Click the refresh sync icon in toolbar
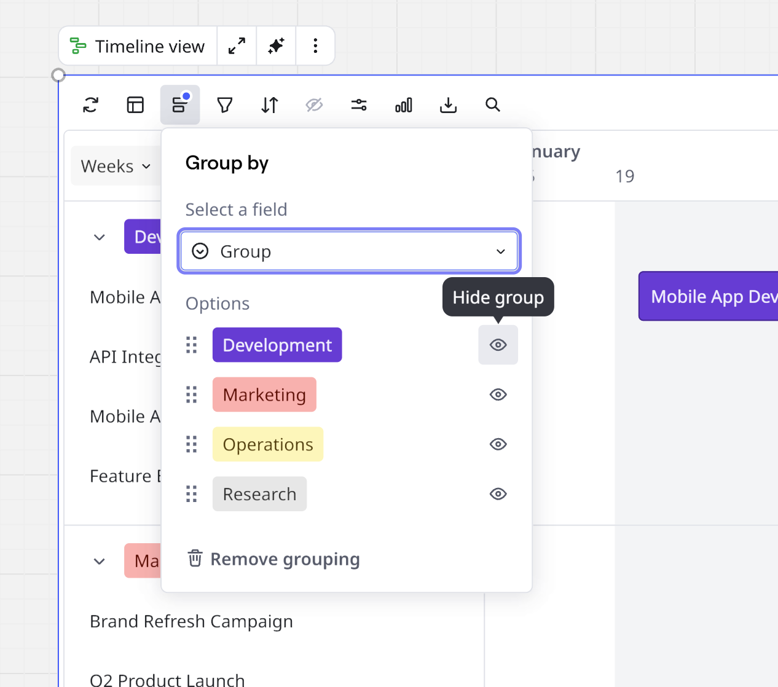 coord(91,105)
